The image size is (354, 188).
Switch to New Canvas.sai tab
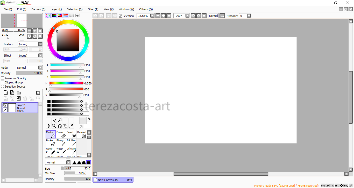click(113, 180)
